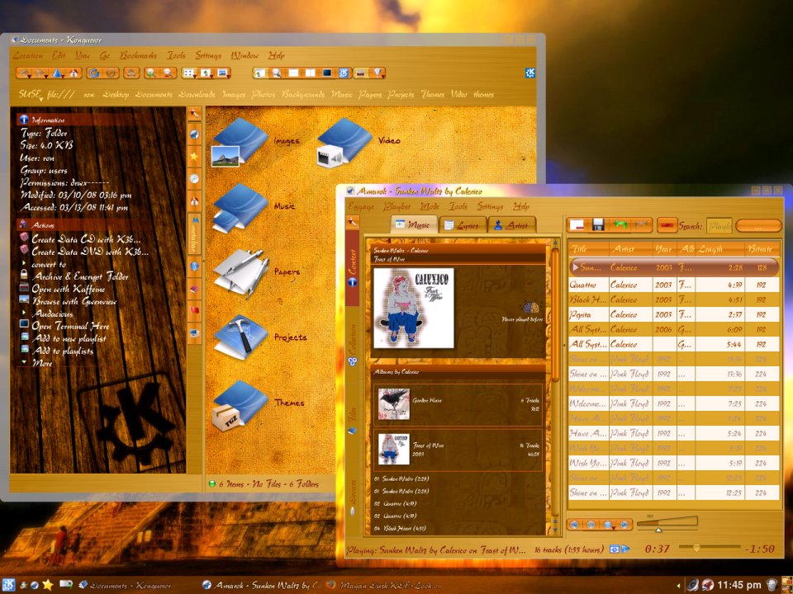Click the Zoom In magnifier in Konqueror

(x=150, y=73)
